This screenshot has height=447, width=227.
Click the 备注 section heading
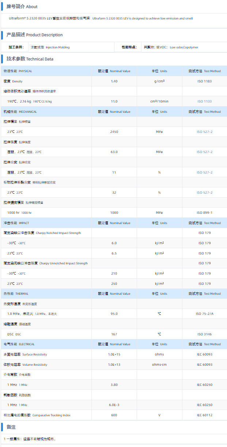point(11,427)
